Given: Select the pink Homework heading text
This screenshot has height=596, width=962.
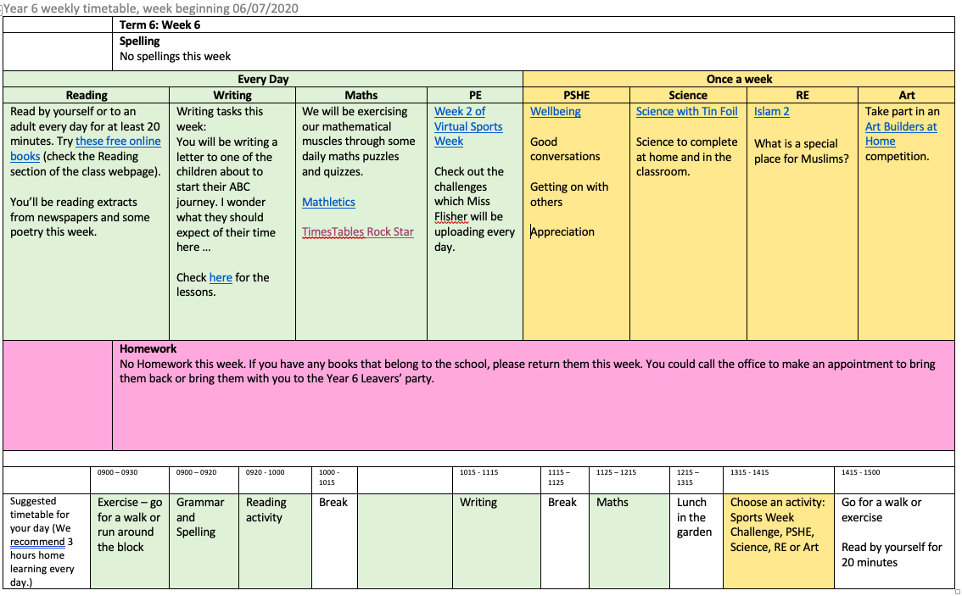Looking at the screenshot, I should (148, 348).
